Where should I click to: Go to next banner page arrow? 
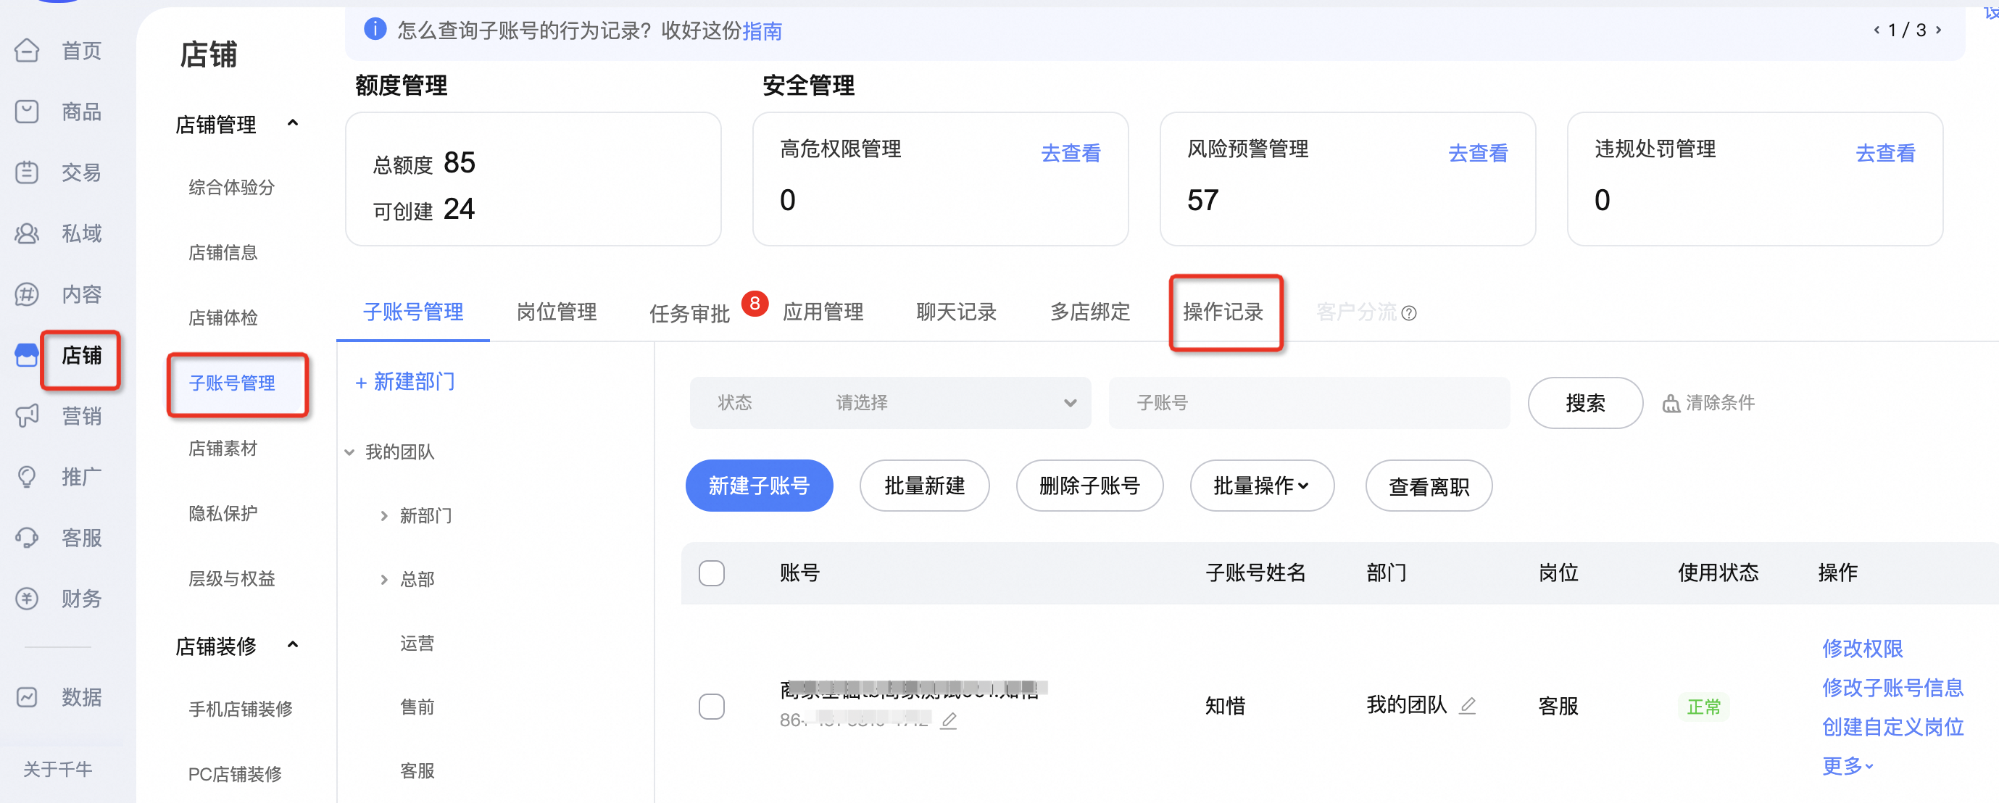pyautogui.click(x=1938, y=30)
